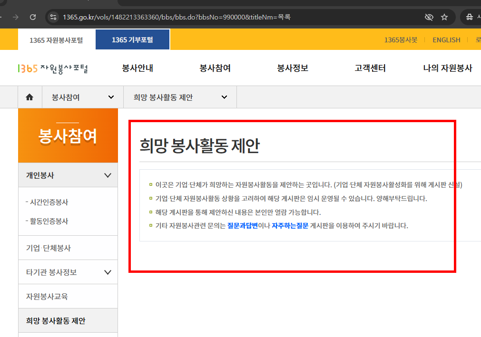Screen dimensions: 481x337
Task: Click the browser address bar
Action: point(190,17)
